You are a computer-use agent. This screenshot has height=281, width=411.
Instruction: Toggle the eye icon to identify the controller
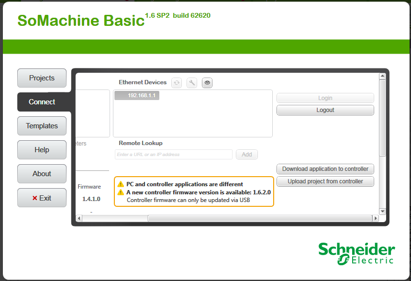207,82
